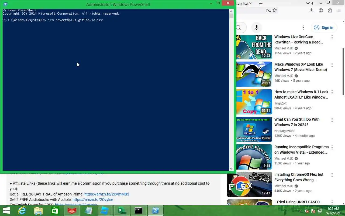Open YouTube settings three-dot menu
Screen dimensions: 345x216
coord(303,28)
